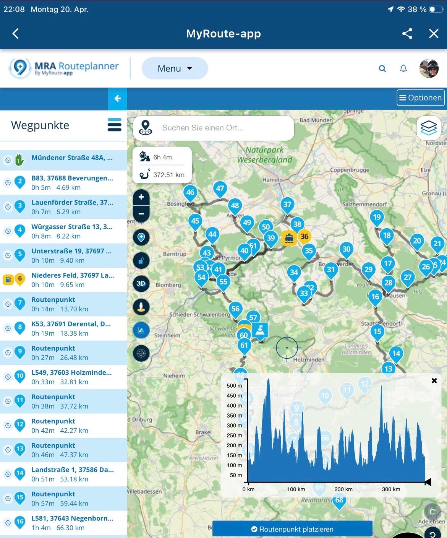Click the ferry marker on the map
The image size is (447, 538).
pyautogui.click(x=289, y=238)
